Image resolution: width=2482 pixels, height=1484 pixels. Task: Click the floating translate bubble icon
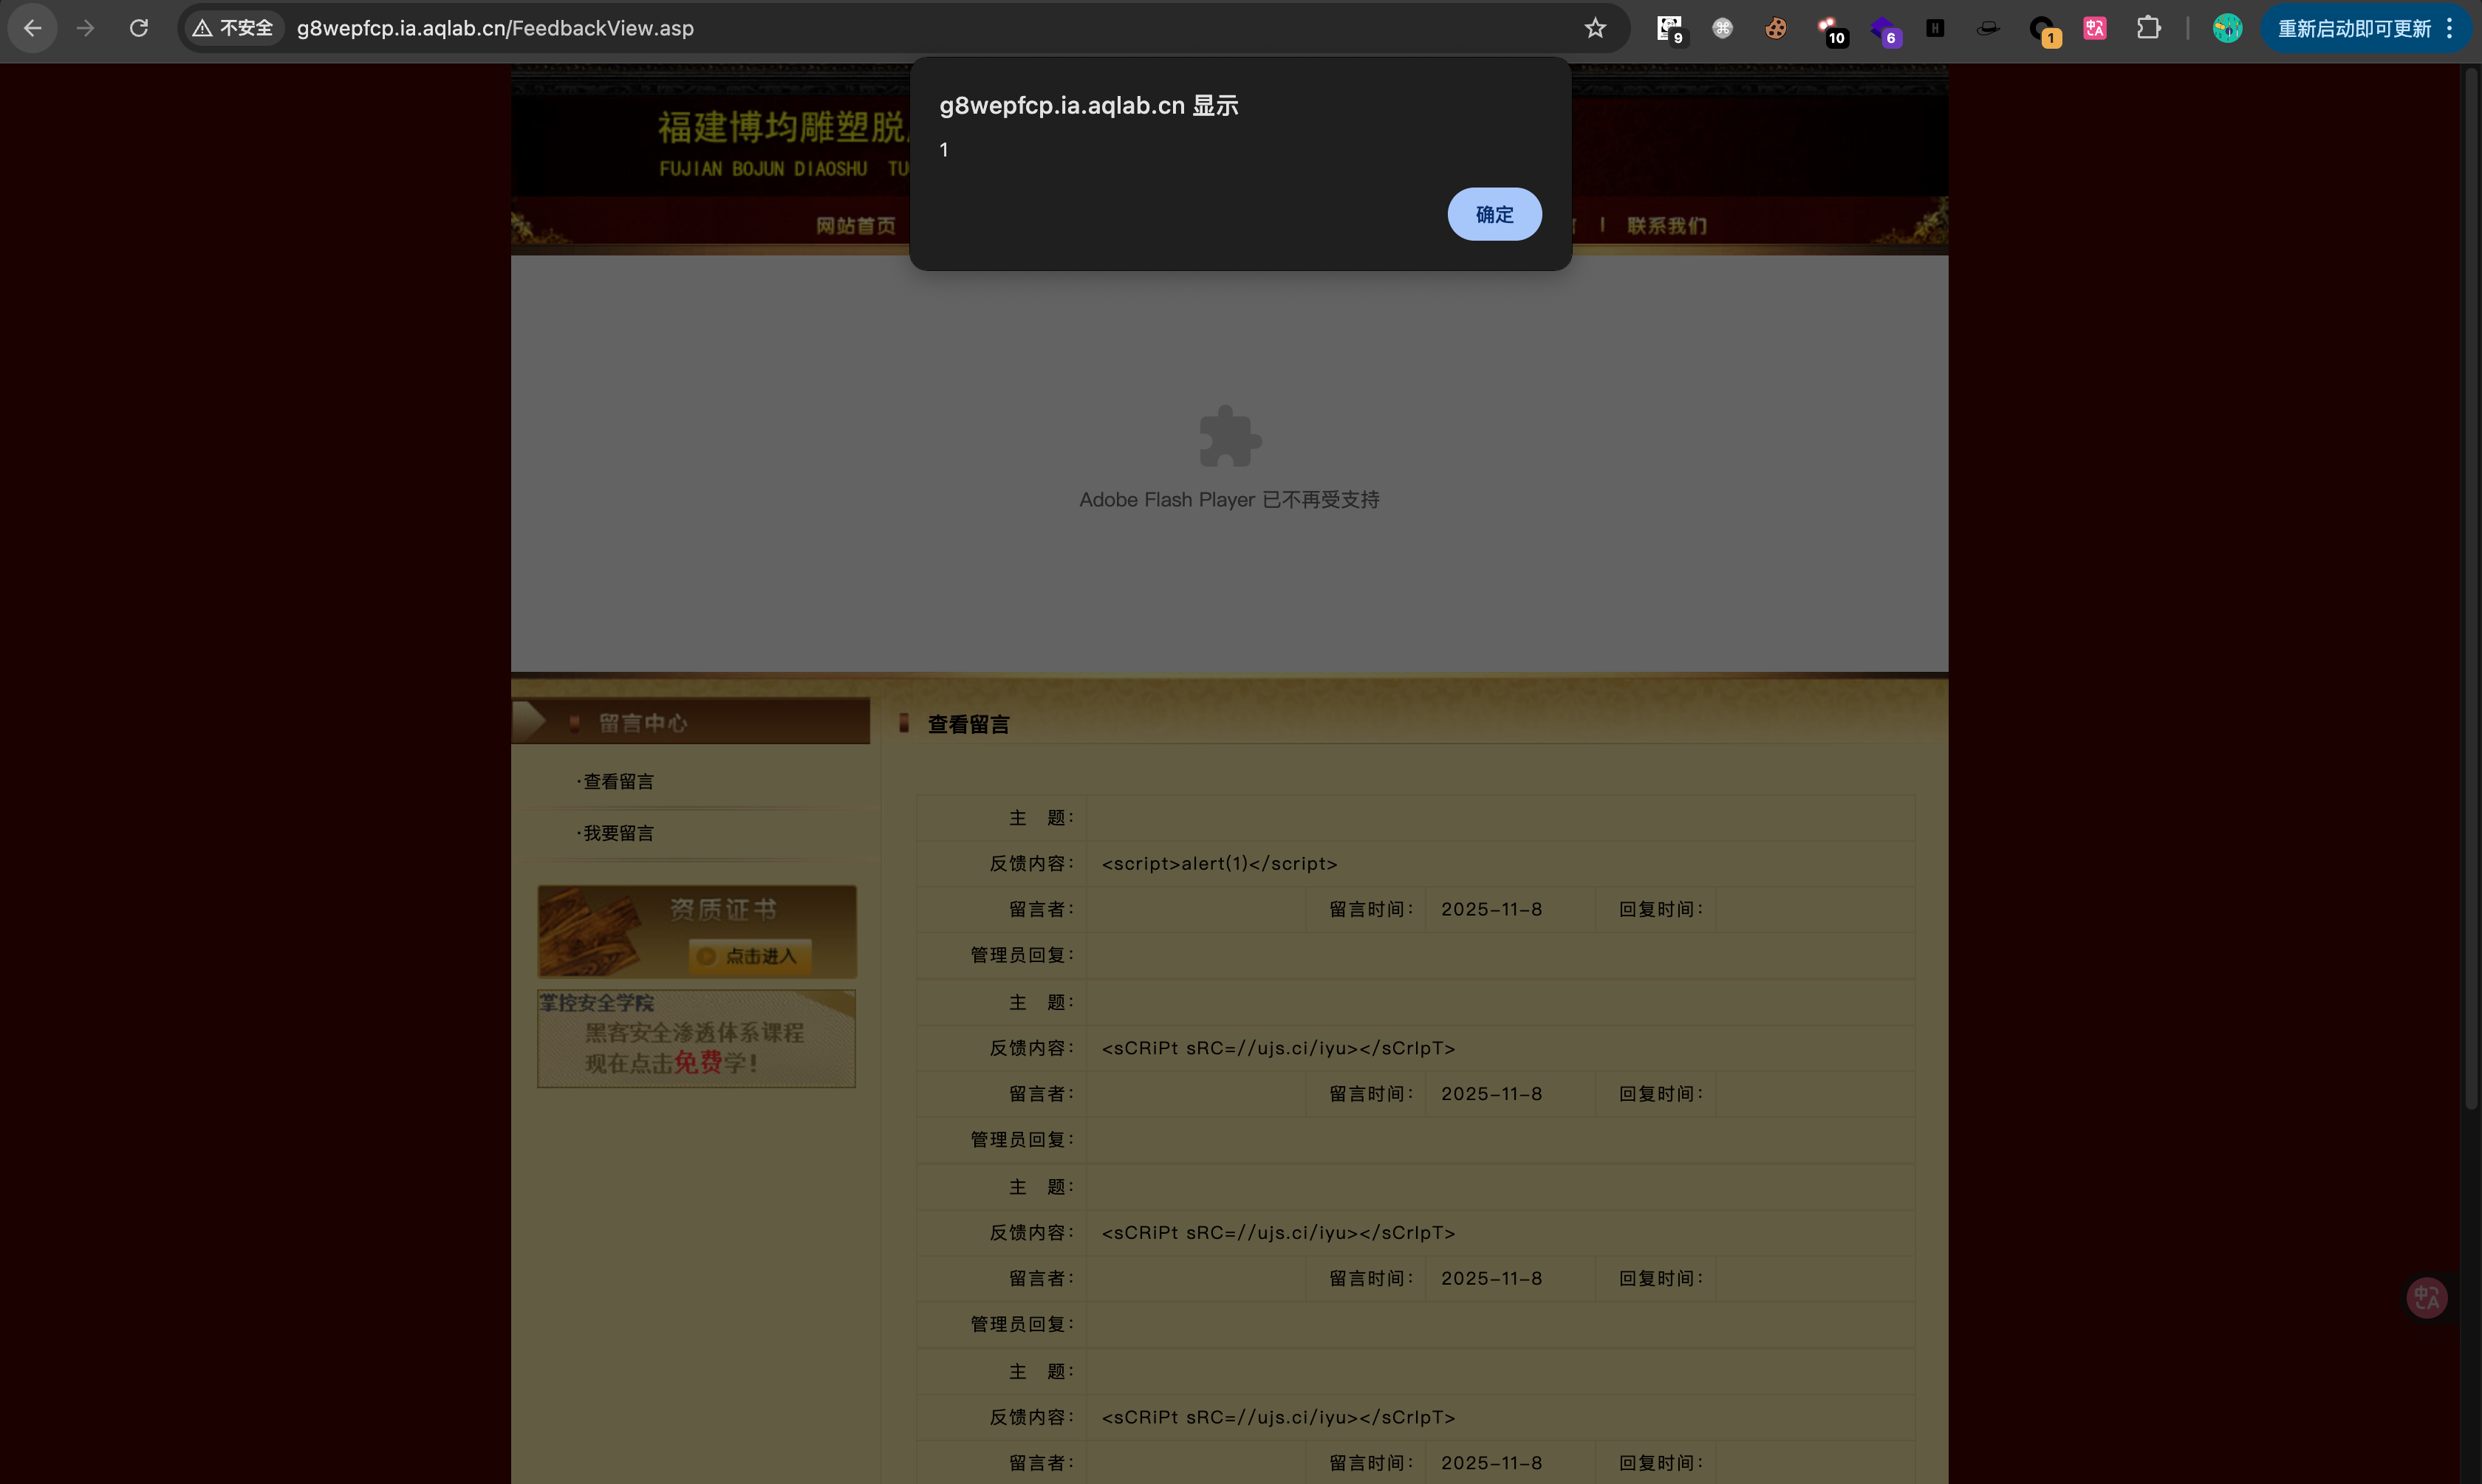tap(2426, 1298)
